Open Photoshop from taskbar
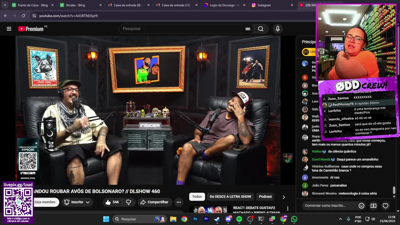 pyautogui.click(x=195, y=219)
